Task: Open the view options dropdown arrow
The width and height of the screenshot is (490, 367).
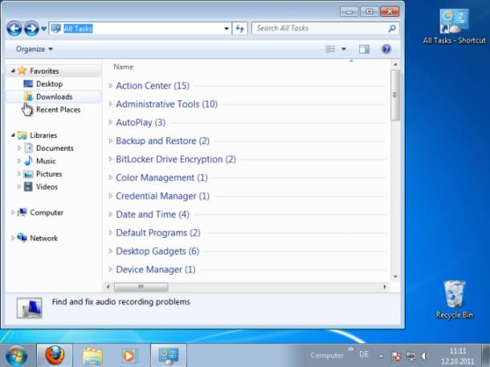Action: pyautogui.click(x=344, y=49)
